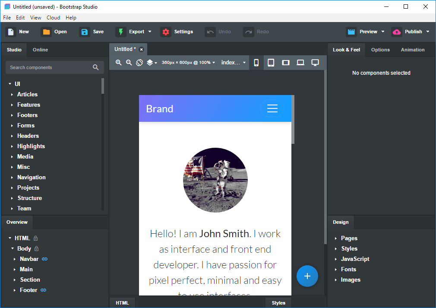The height and width of the screenshot is (308, 436).
Task: Click the component list vertical scrollbar
Action: tap(103, 144)
